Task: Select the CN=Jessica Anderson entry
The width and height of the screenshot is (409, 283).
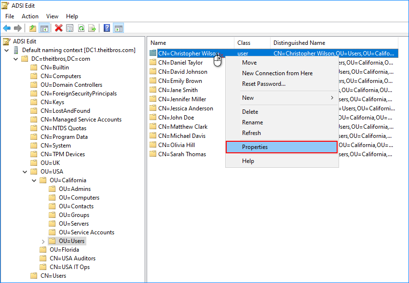Action: (x=186, y=108)
